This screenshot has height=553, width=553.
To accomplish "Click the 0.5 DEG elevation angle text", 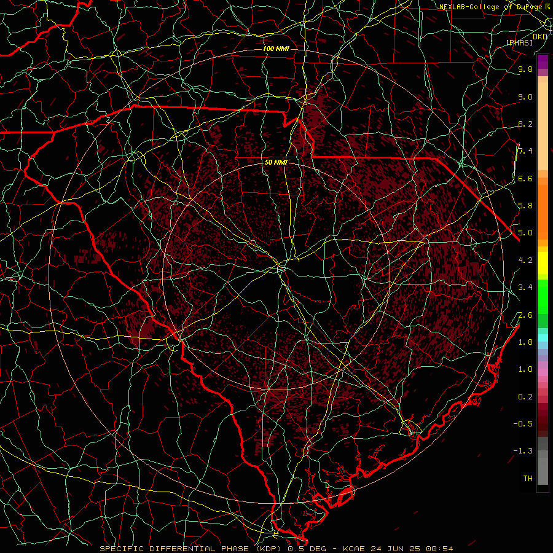I will (x=307, y=549).
